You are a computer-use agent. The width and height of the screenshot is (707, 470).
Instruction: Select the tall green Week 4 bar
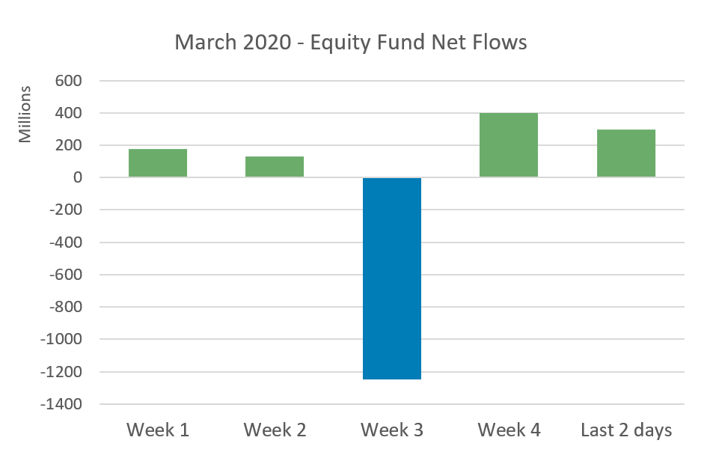509,145
